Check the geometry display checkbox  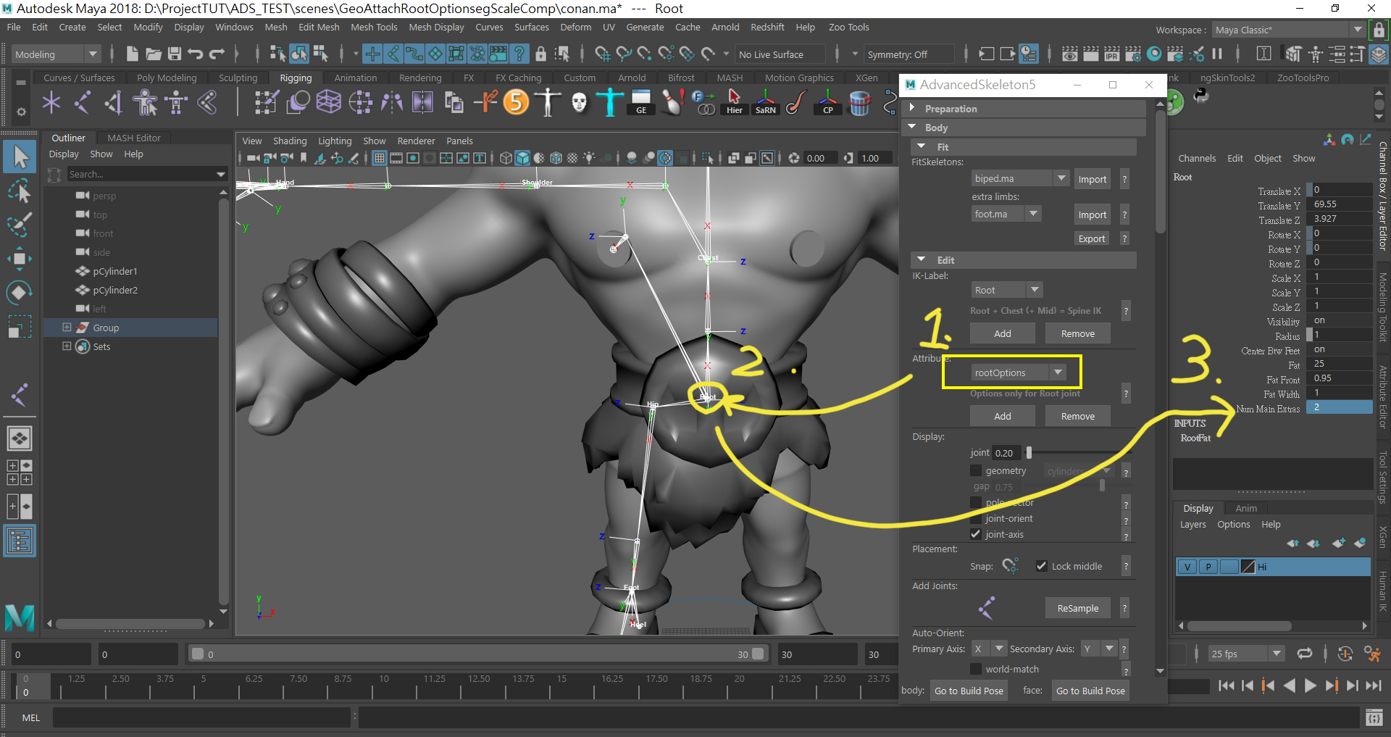977,470
